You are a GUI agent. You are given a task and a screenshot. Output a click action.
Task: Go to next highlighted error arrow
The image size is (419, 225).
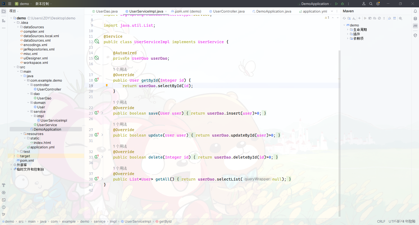[338, 18]
